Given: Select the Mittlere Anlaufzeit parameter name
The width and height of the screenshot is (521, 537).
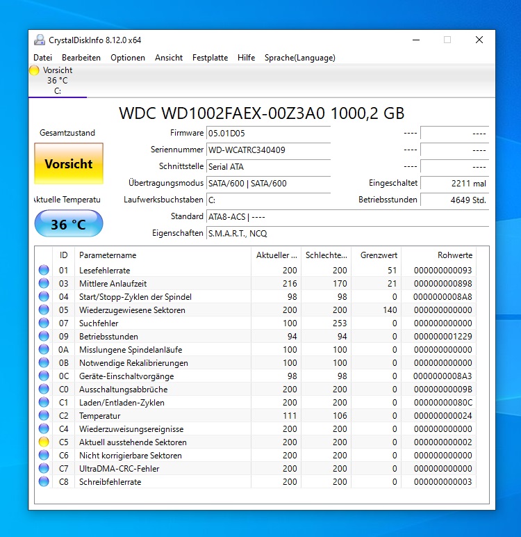Looking at the screenshot, I should point(113,284).
